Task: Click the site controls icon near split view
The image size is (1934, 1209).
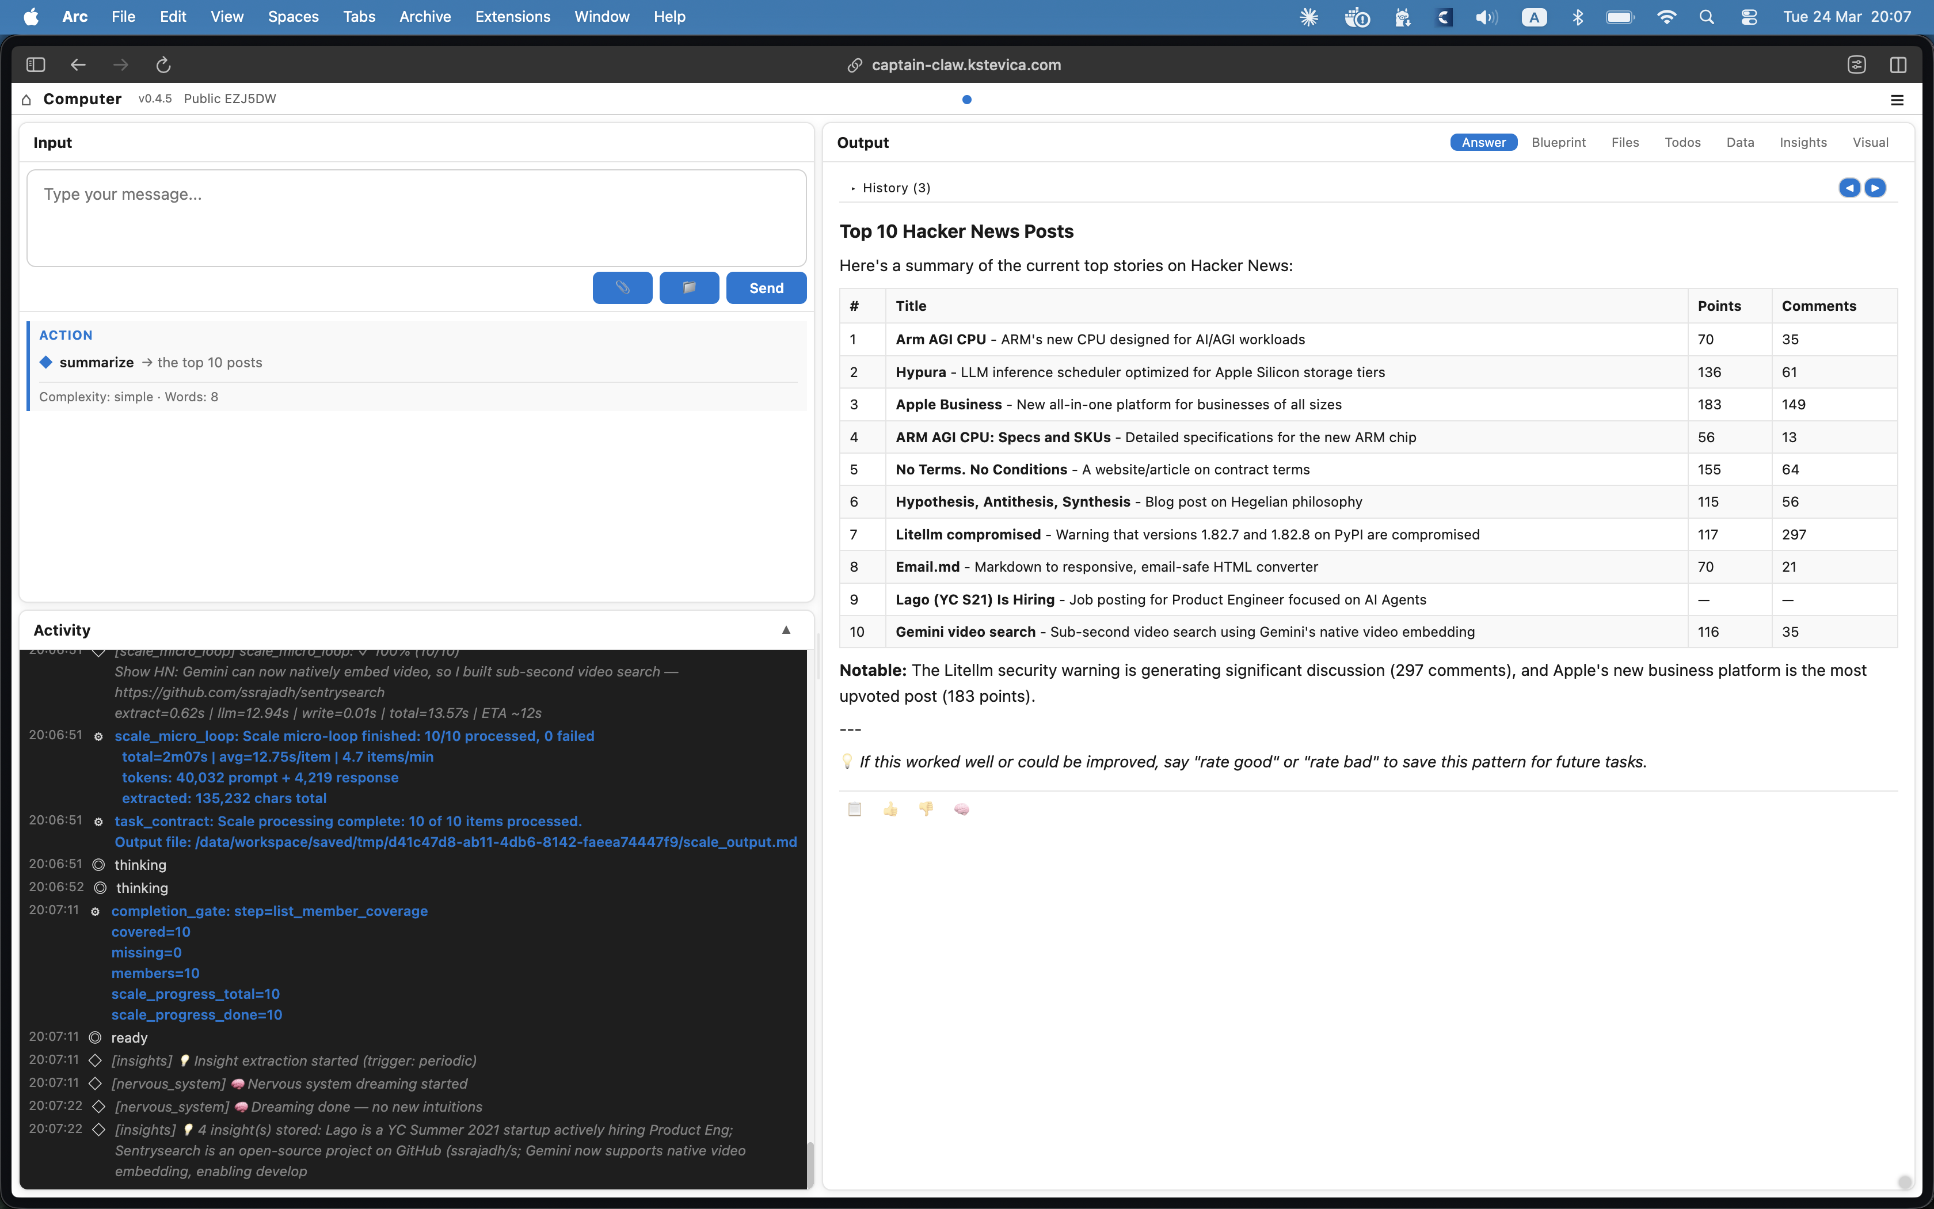Action: pos(1856,64)
